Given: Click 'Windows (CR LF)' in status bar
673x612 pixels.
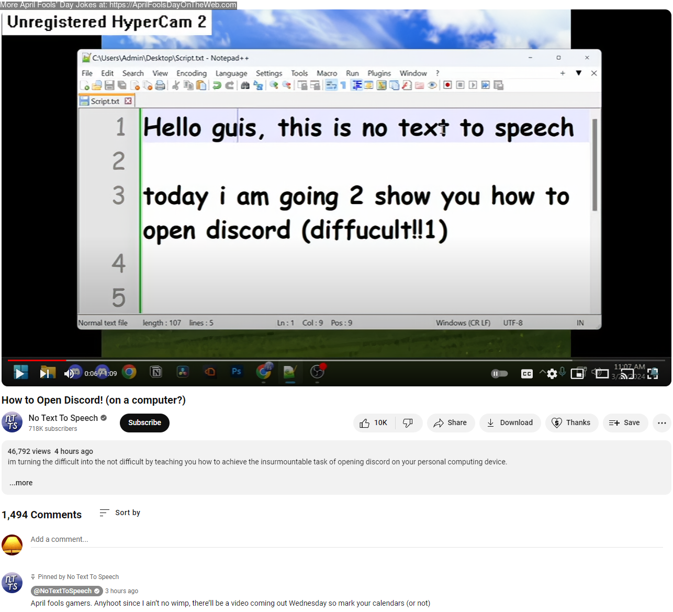Looking at the screenshot, I should tap(463, 323).
